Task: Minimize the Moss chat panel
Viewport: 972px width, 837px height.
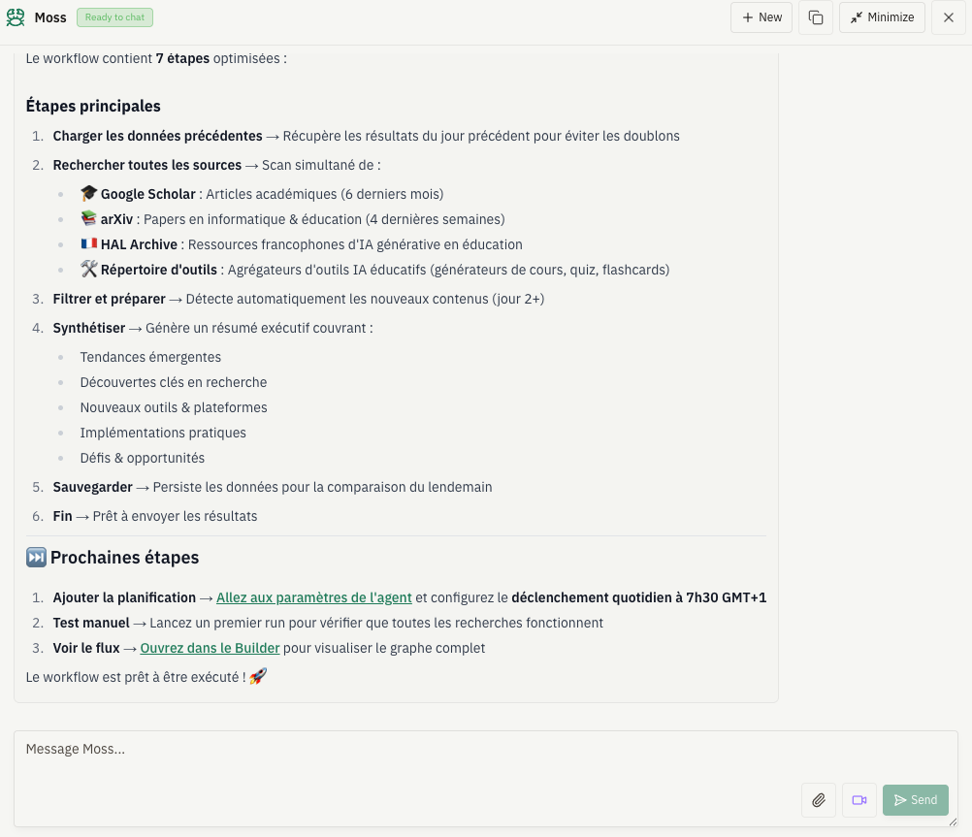Action: (x=882, y=17)
